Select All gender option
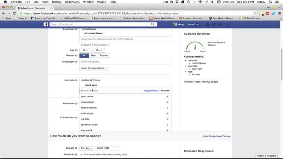The image size is (283, 159). point(84,55)
